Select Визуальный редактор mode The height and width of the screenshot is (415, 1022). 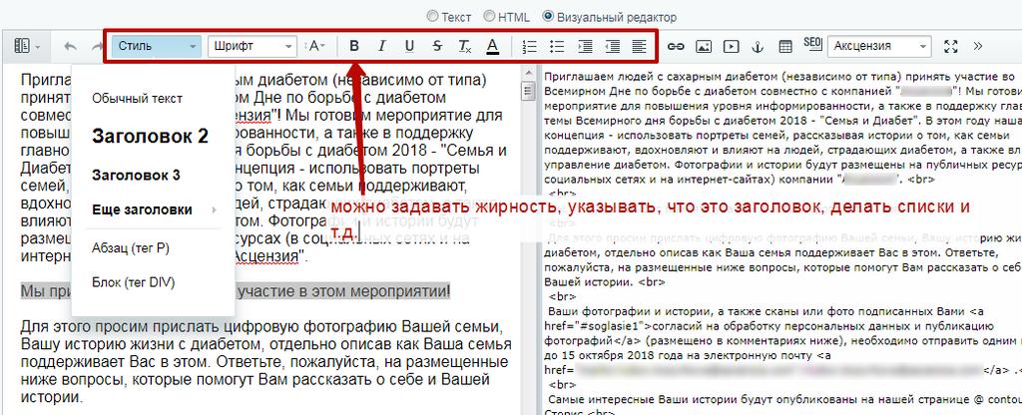548,16
